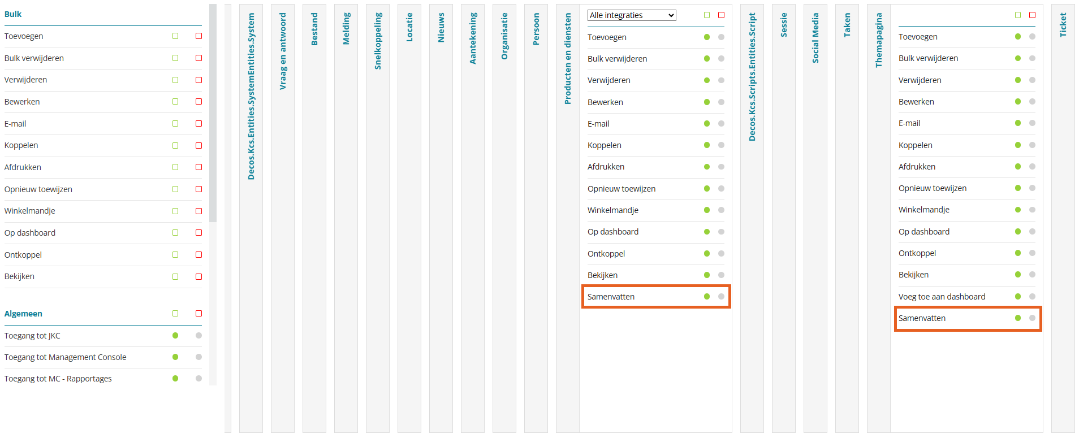
Task: Expand the Melding vertical section
Action: 346,29
